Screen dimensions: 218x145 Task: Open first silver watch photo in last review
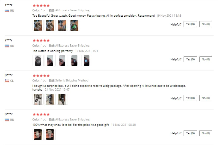[x=38, y=135]
